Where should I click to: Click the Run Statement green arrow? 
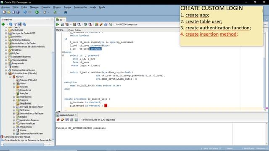58,24
